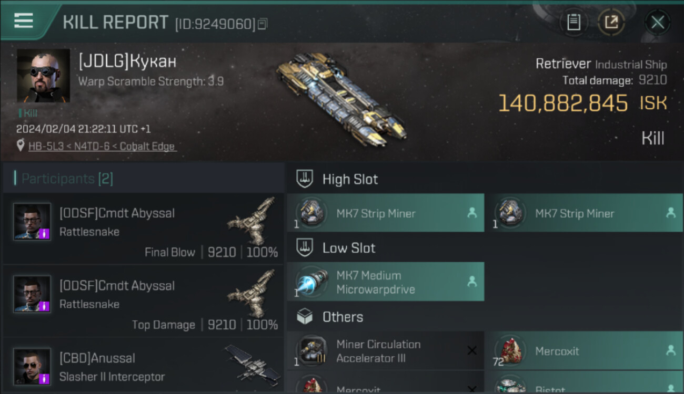Open the HB-5L3 location link
The width and height of the screenshot is (684, 394).
coord(103,147)
